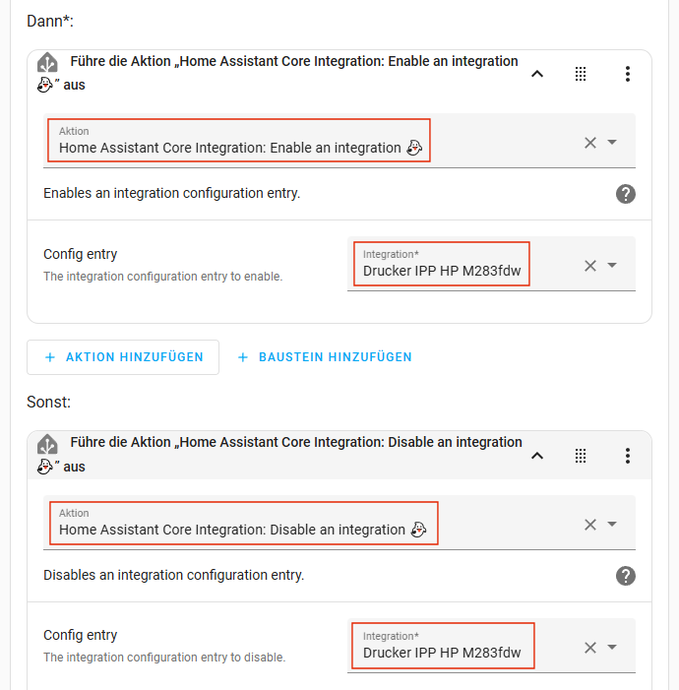Open help for Enable an integration action
The width and height of the screenshot is (679, 690).
(x=625, y=194)
